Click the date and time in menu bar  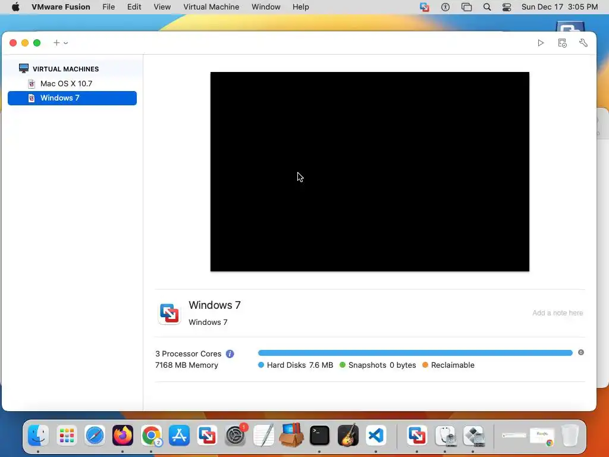pos(559,7)
